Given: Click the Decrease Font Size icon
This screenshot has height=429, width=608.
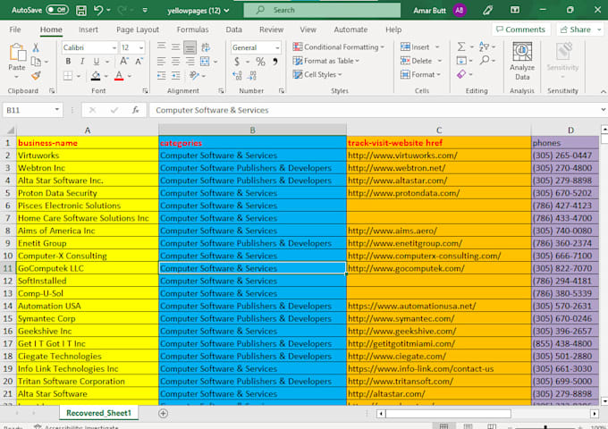Looking at the screenshot, I should pyautogui.click(x=139, y=62).
